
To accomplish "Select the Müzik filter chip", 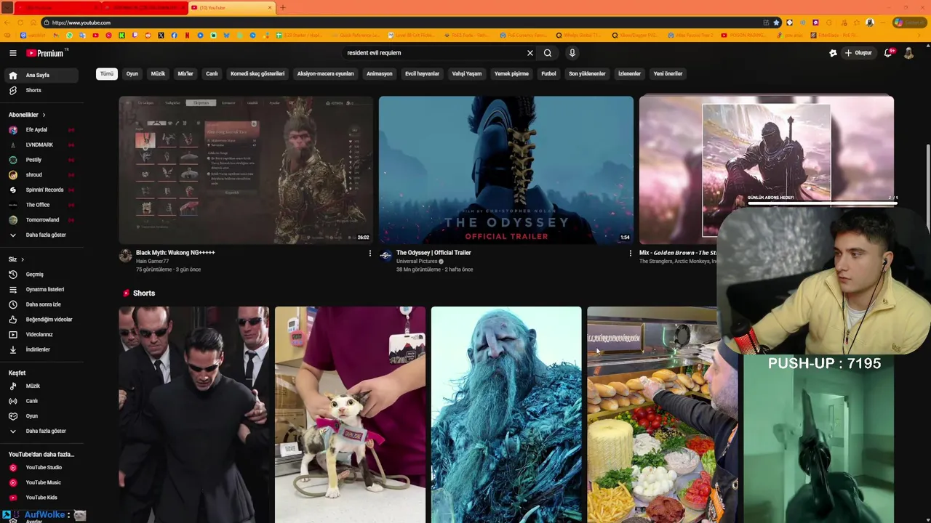I will click(x=158, y=73).
